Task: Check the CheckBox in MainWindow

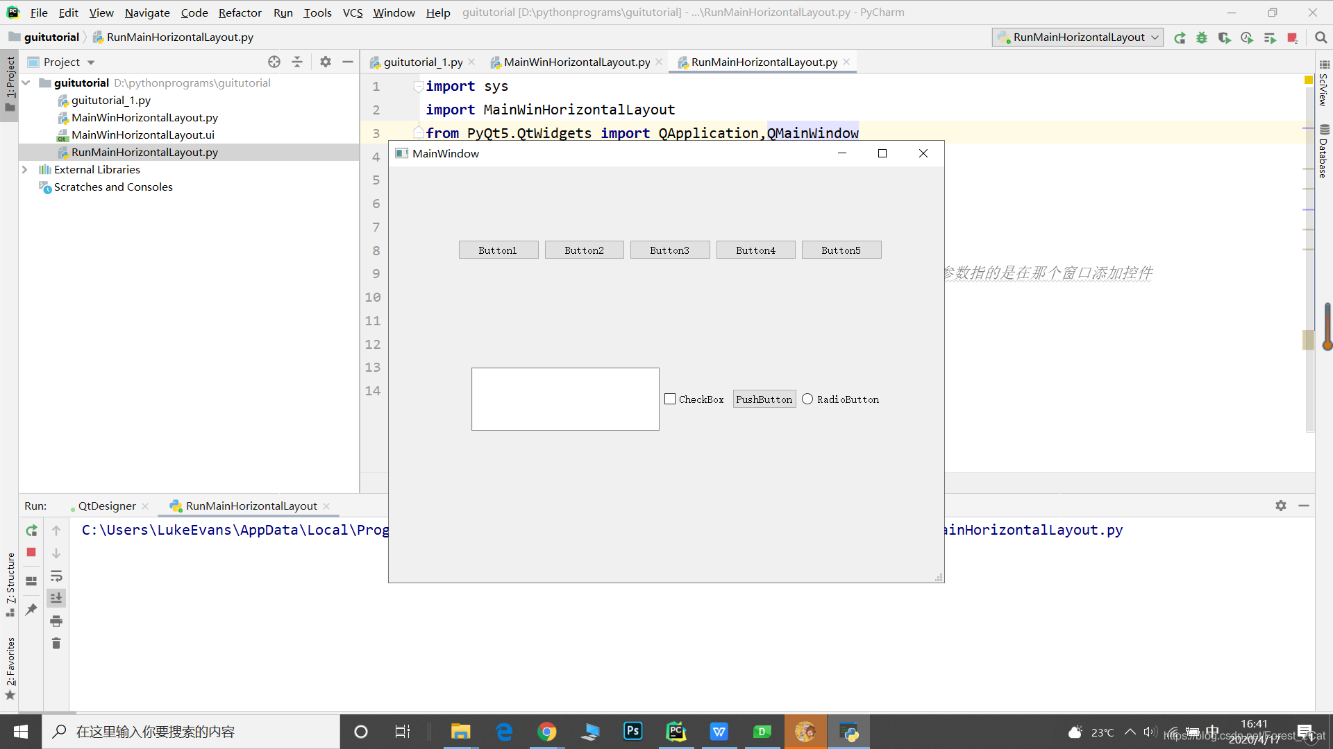Action: click(670, 399)
